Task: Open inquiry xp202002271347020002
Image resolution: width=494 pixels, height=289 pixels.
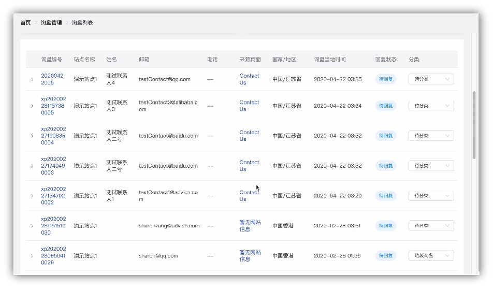Action: [x=53, y=196]
